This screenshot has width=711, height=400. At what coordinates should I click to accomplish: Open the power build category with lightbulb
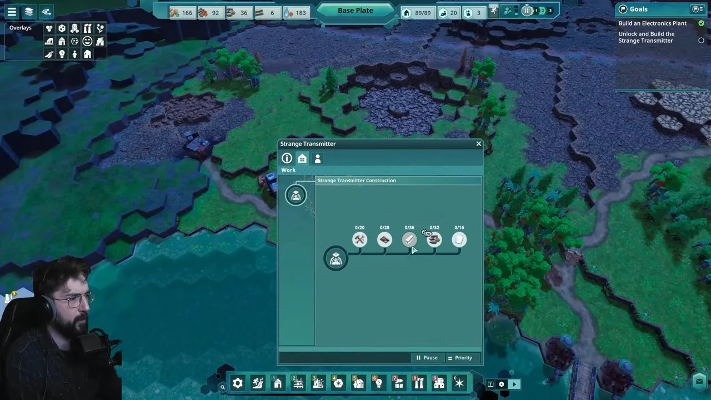pos(378,383)
